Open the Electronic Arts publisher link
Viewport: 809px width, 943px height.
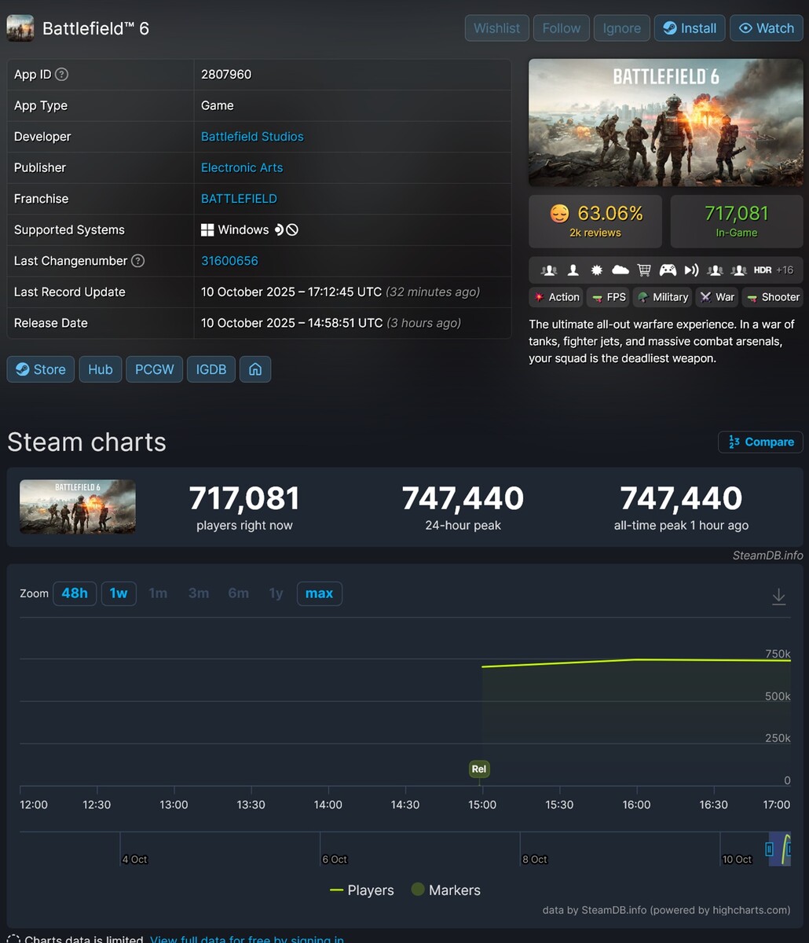[242, 167]
